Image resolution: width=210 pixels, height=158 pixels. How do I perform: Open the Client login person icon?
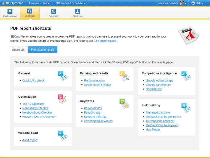[x=78, y=11]
